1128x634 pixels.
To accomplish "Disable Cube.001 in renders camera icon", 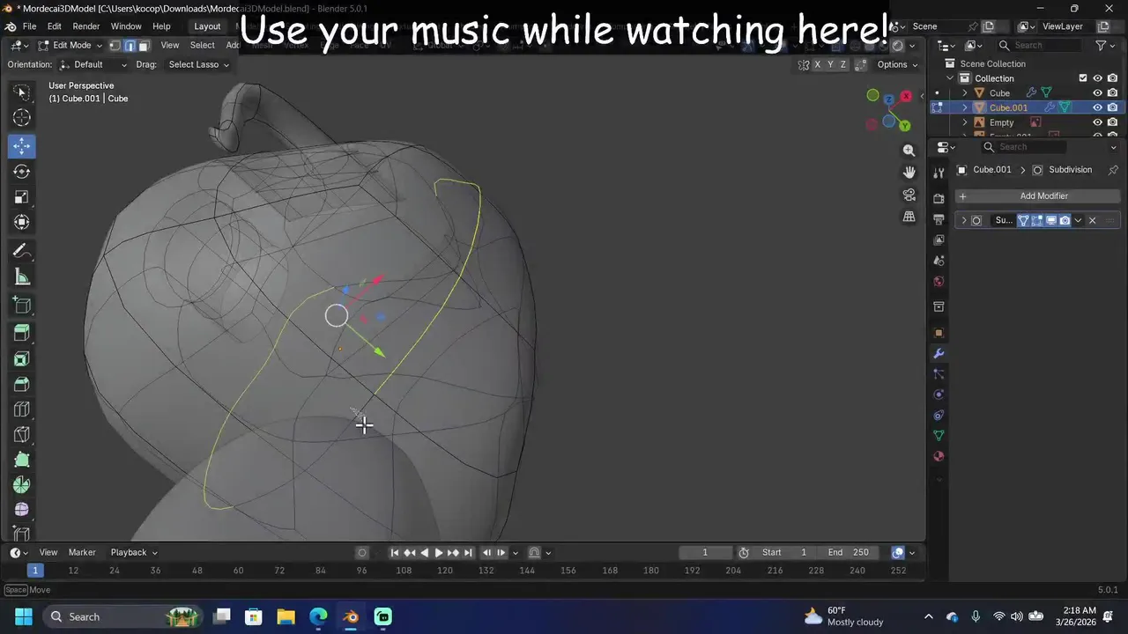I will pyautogui.click(x=1113, y=107).
